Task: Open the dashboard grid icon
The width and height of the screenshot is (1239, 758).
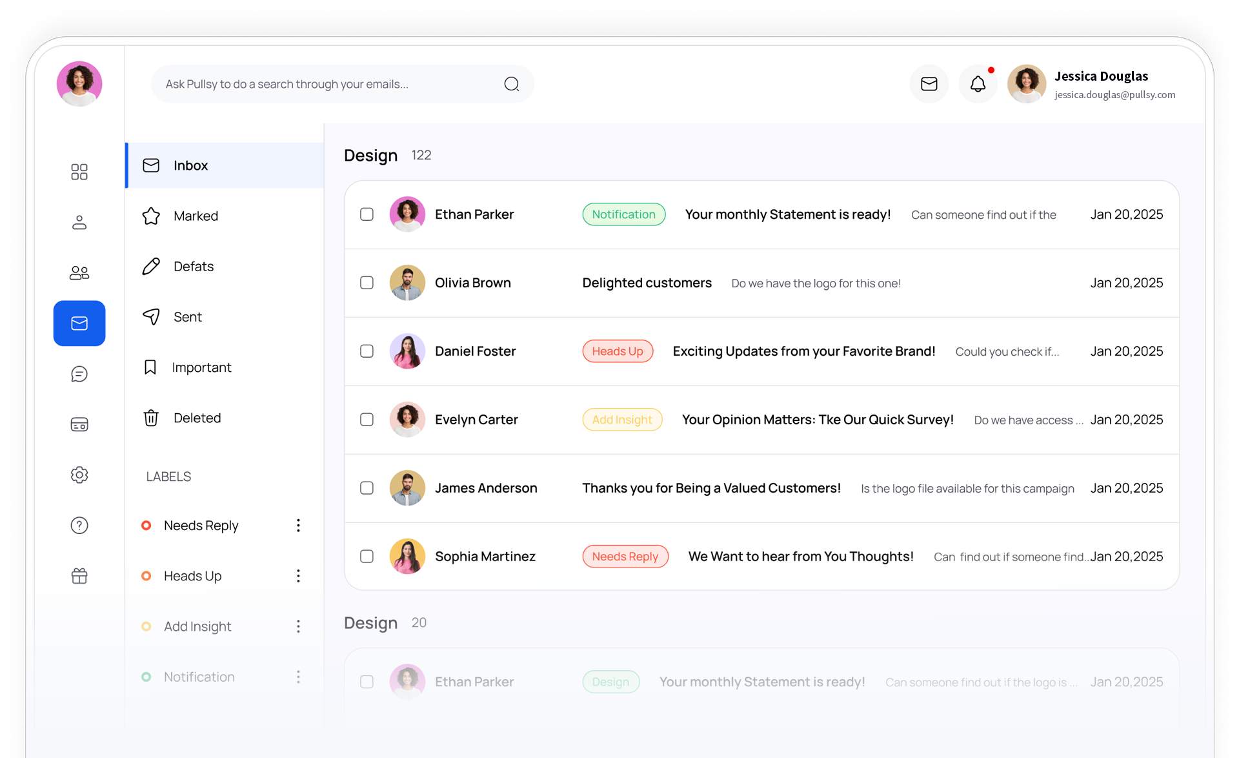Action: pyautogui.click(x=79, y=172)
